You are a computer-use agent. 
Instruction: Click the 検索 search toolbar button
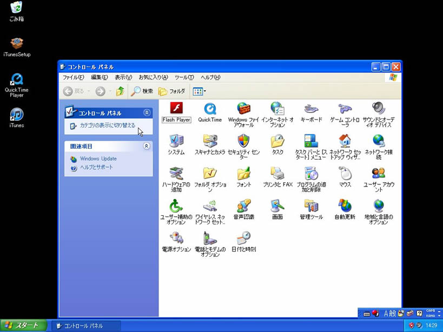(142, 91)
